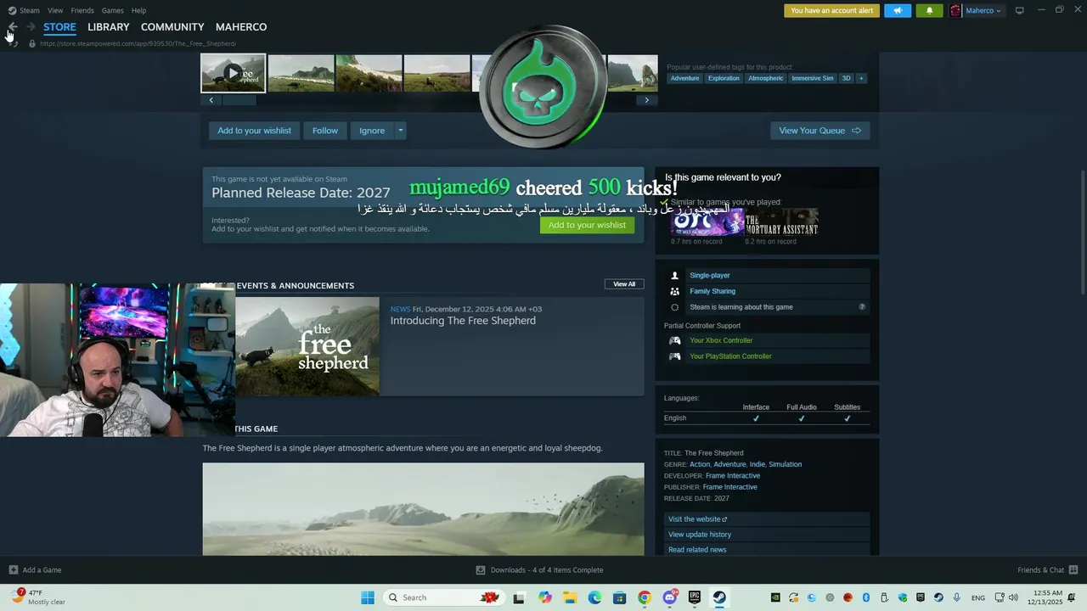The height and width of the screenshot is (611, 1087).
Task: Click the PlayStation Controller gamepad icon
Action: pyautogui.click(x=675, y=356)
